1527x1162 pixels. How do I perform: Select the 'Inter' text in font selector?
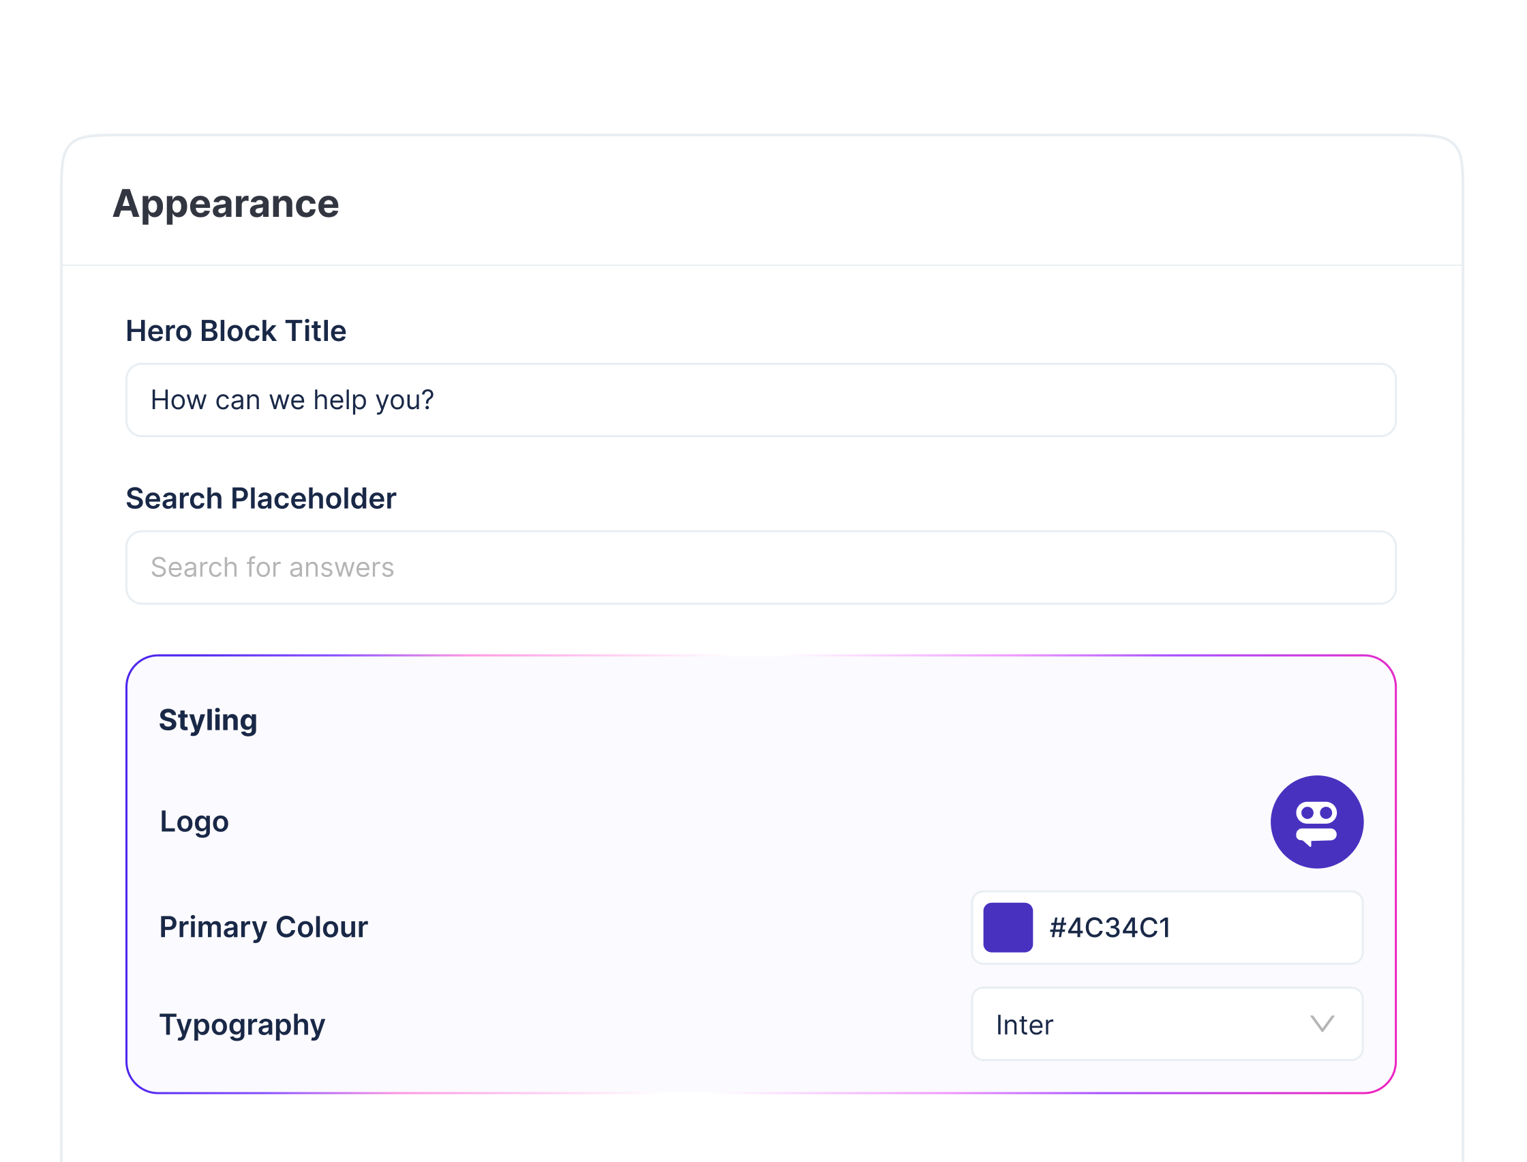point(1024,1025)
